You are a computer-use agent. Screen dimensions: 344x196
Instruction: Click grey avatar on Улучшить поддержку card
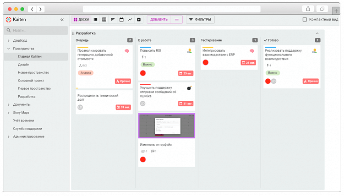click(142, 103)
